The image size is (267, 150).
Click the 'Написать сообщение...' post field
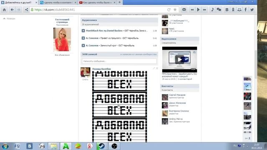(x=119, y=61)
